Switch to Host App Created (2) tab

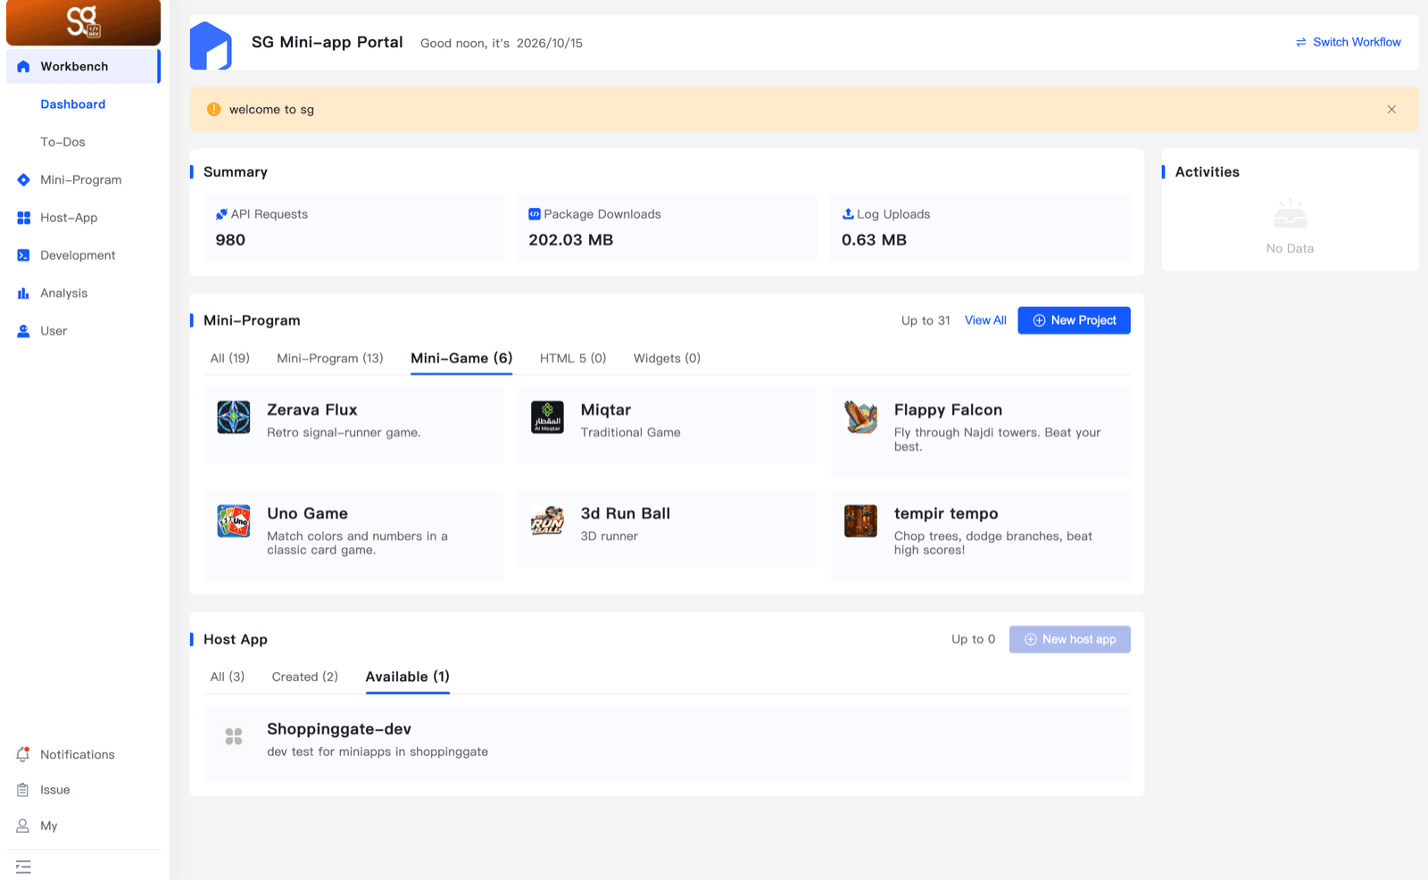tap(305, 677)
